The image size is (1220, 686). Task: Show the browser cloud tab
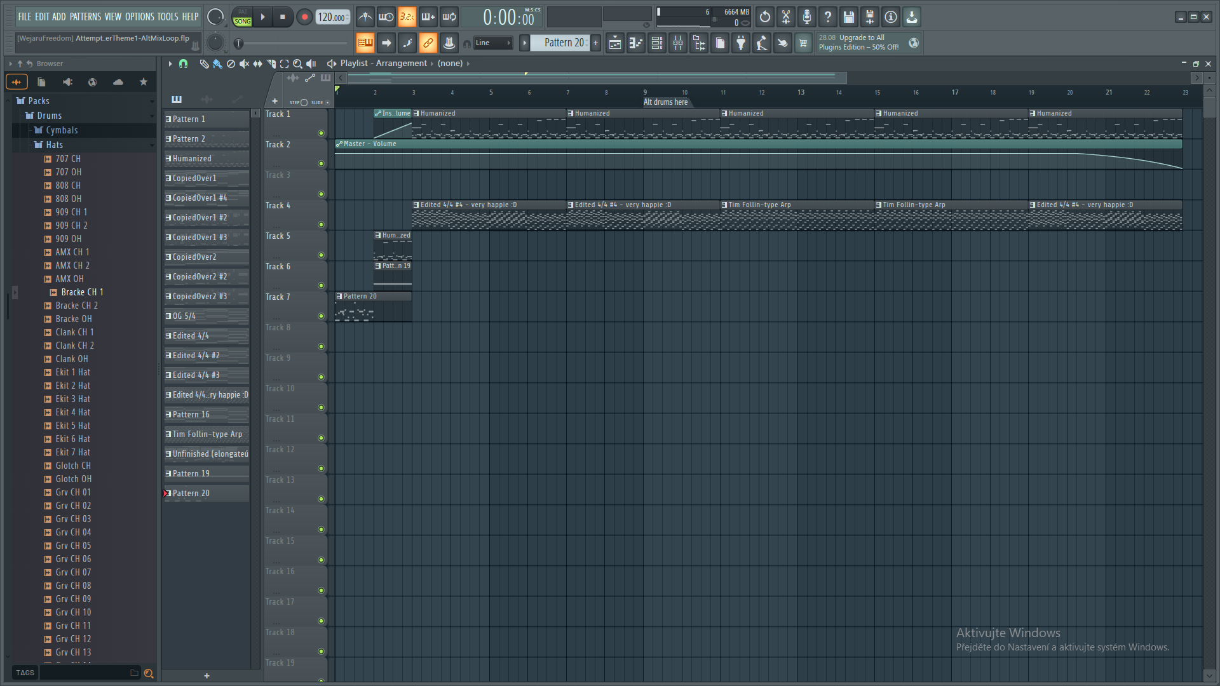118,82
